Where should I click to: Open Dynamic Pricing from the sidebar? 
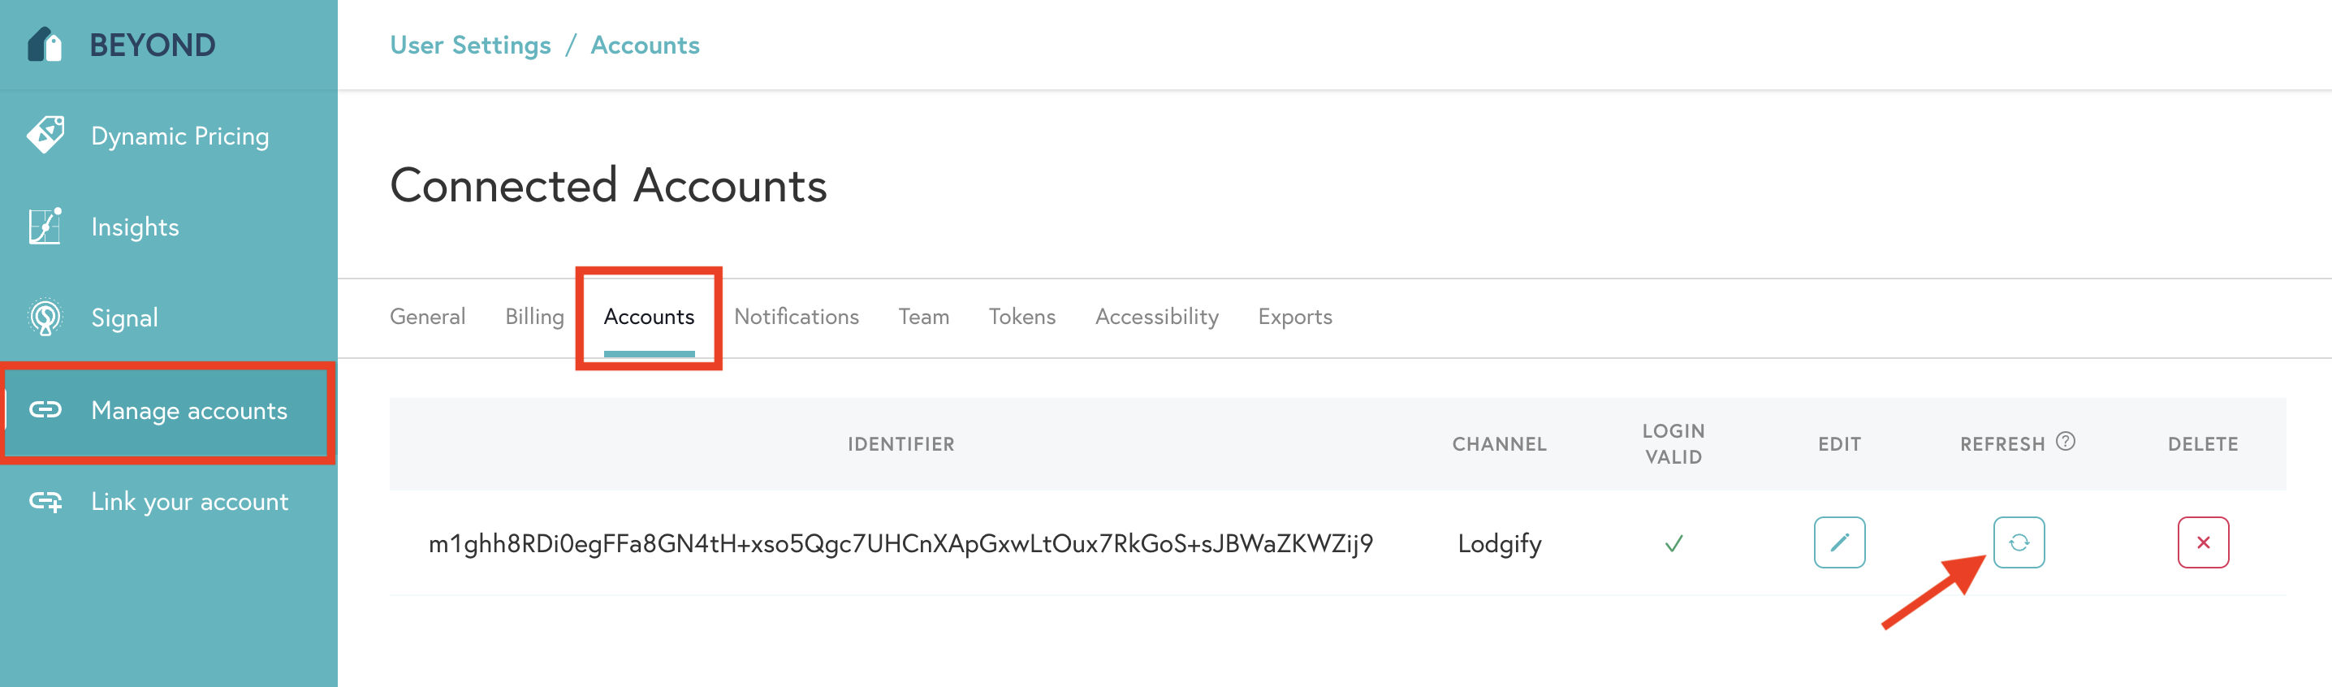179,136
